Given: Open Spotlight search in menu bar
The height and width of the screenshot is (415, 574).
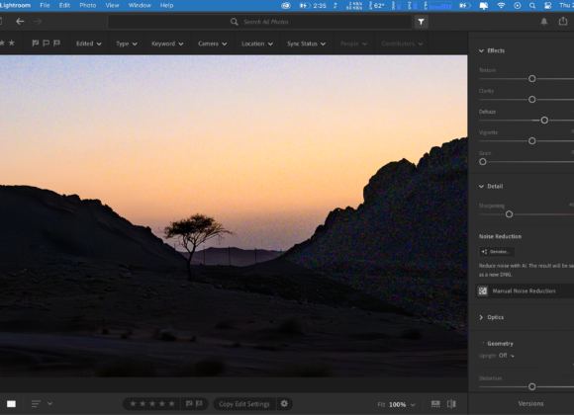Looking at the screenshot, I should coord(532,5).
